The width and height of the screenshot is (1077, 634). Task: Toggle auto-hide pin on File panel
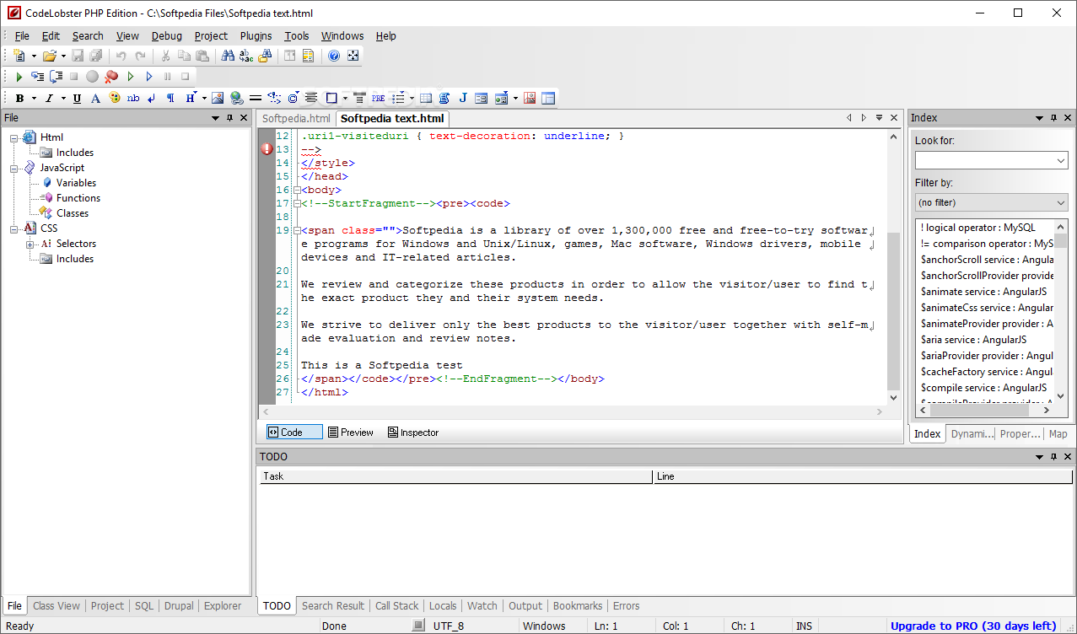pyautogui.click(x=229, y=118)
